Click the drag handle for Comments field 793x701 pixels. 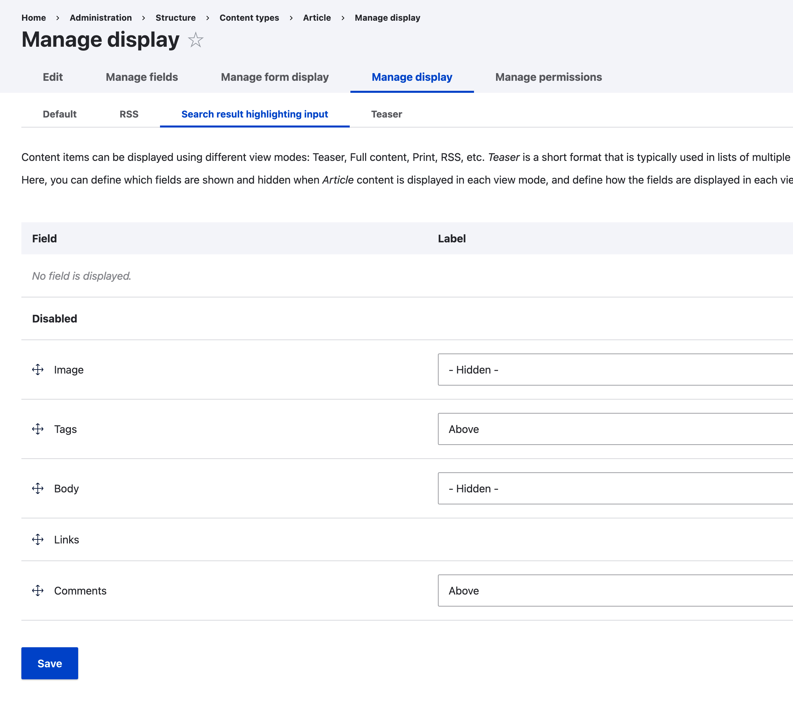coord(38,591)
